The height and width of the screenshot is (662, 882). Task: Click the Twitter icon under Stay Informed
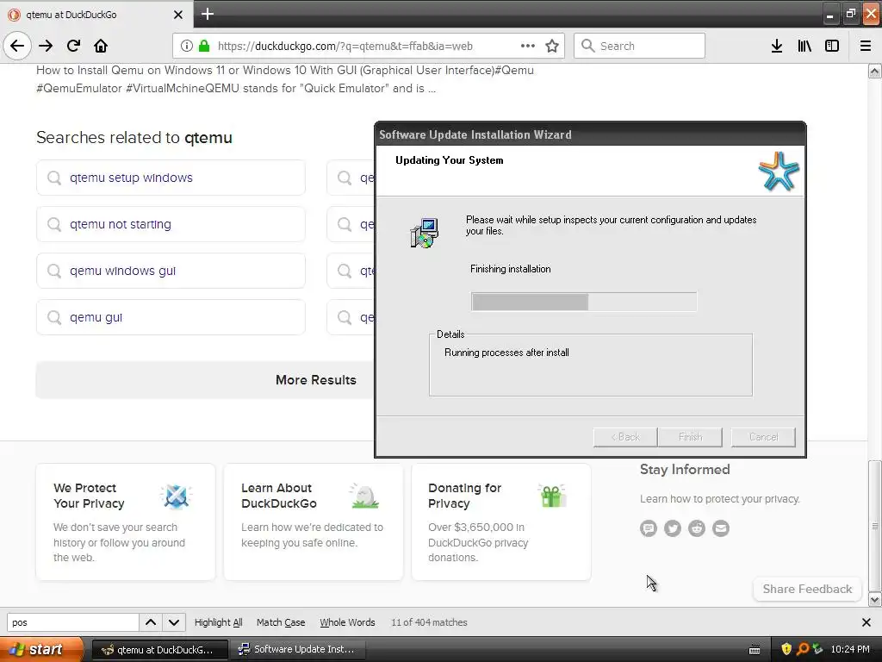672,528
